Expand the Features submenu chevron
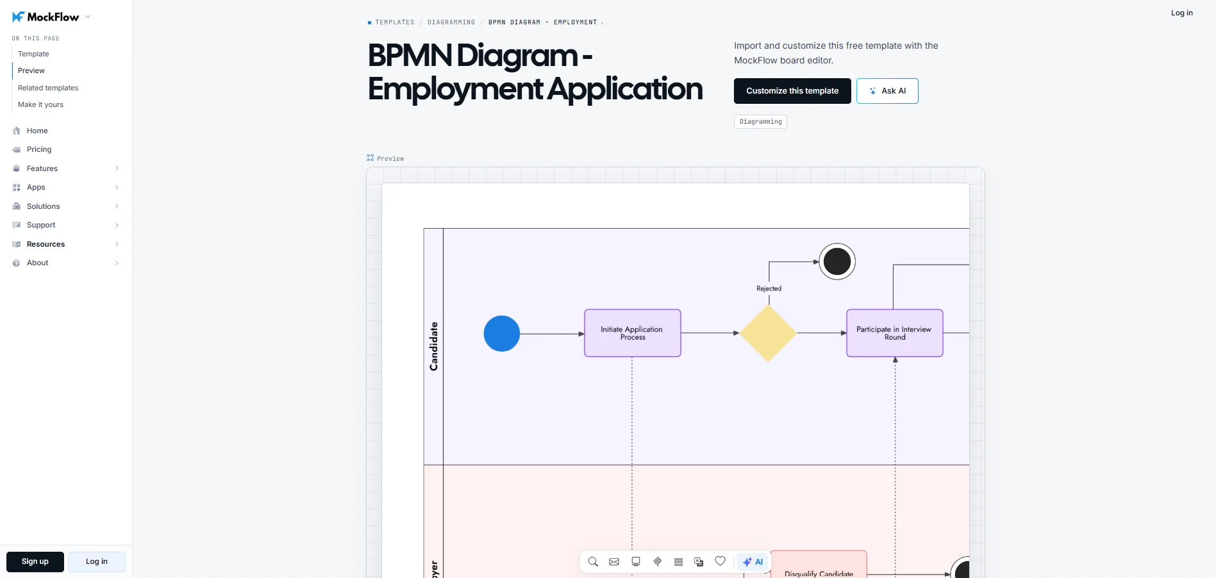1216x578 pixels. pos(117,169)
